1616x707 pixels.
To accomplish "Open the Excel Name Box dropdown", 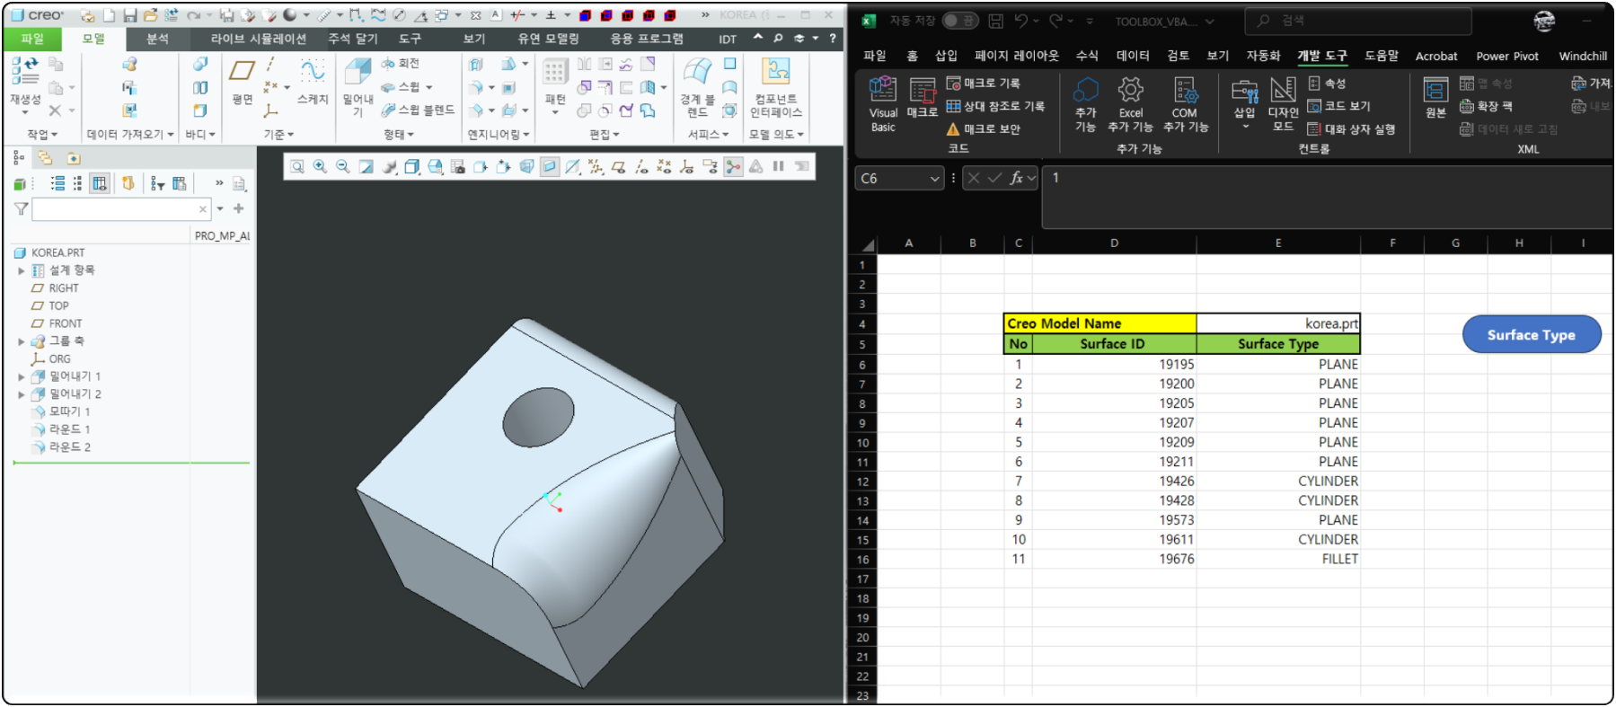I will pos(934,179).
